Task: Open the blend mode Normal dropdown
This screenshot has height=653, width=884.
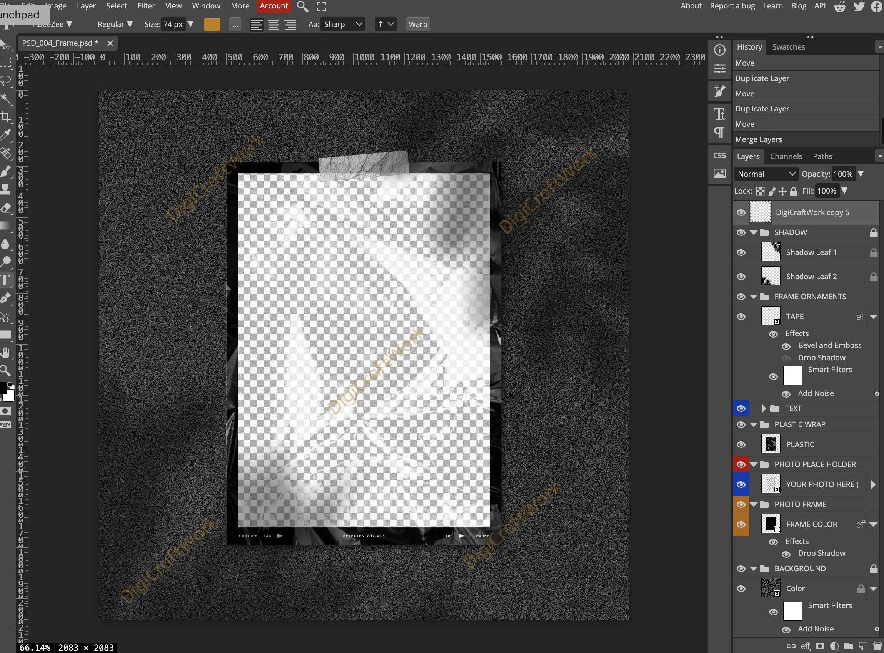Action: [766, 174]
